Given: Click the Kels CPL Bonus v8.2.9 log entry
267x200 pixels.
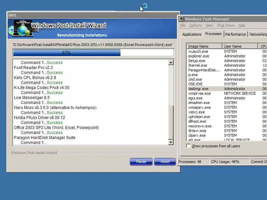Looking at the screenshot, I should (x=35, y=78).
